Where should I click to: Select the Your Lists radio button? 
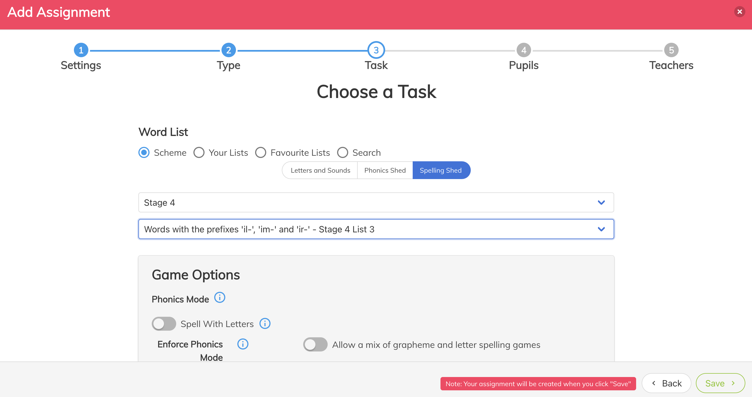pos(199,153)
